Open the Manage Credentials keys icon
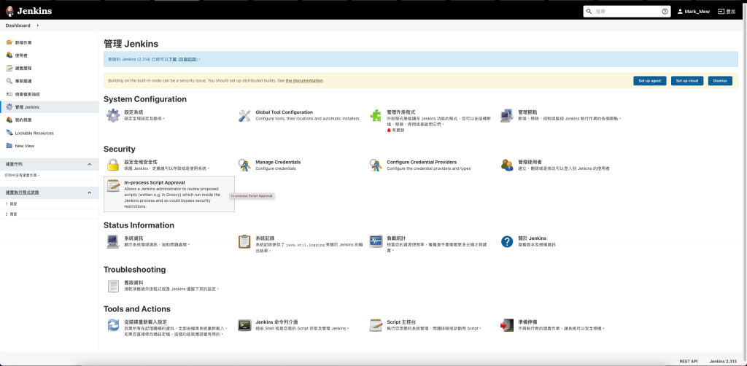The width and height of the screenshot is (747, 366). pos(244,166)
